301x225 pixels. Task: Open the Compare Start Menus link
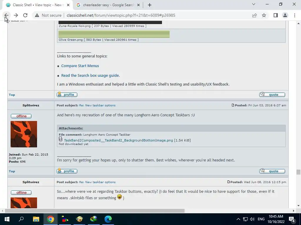(80, 66)
